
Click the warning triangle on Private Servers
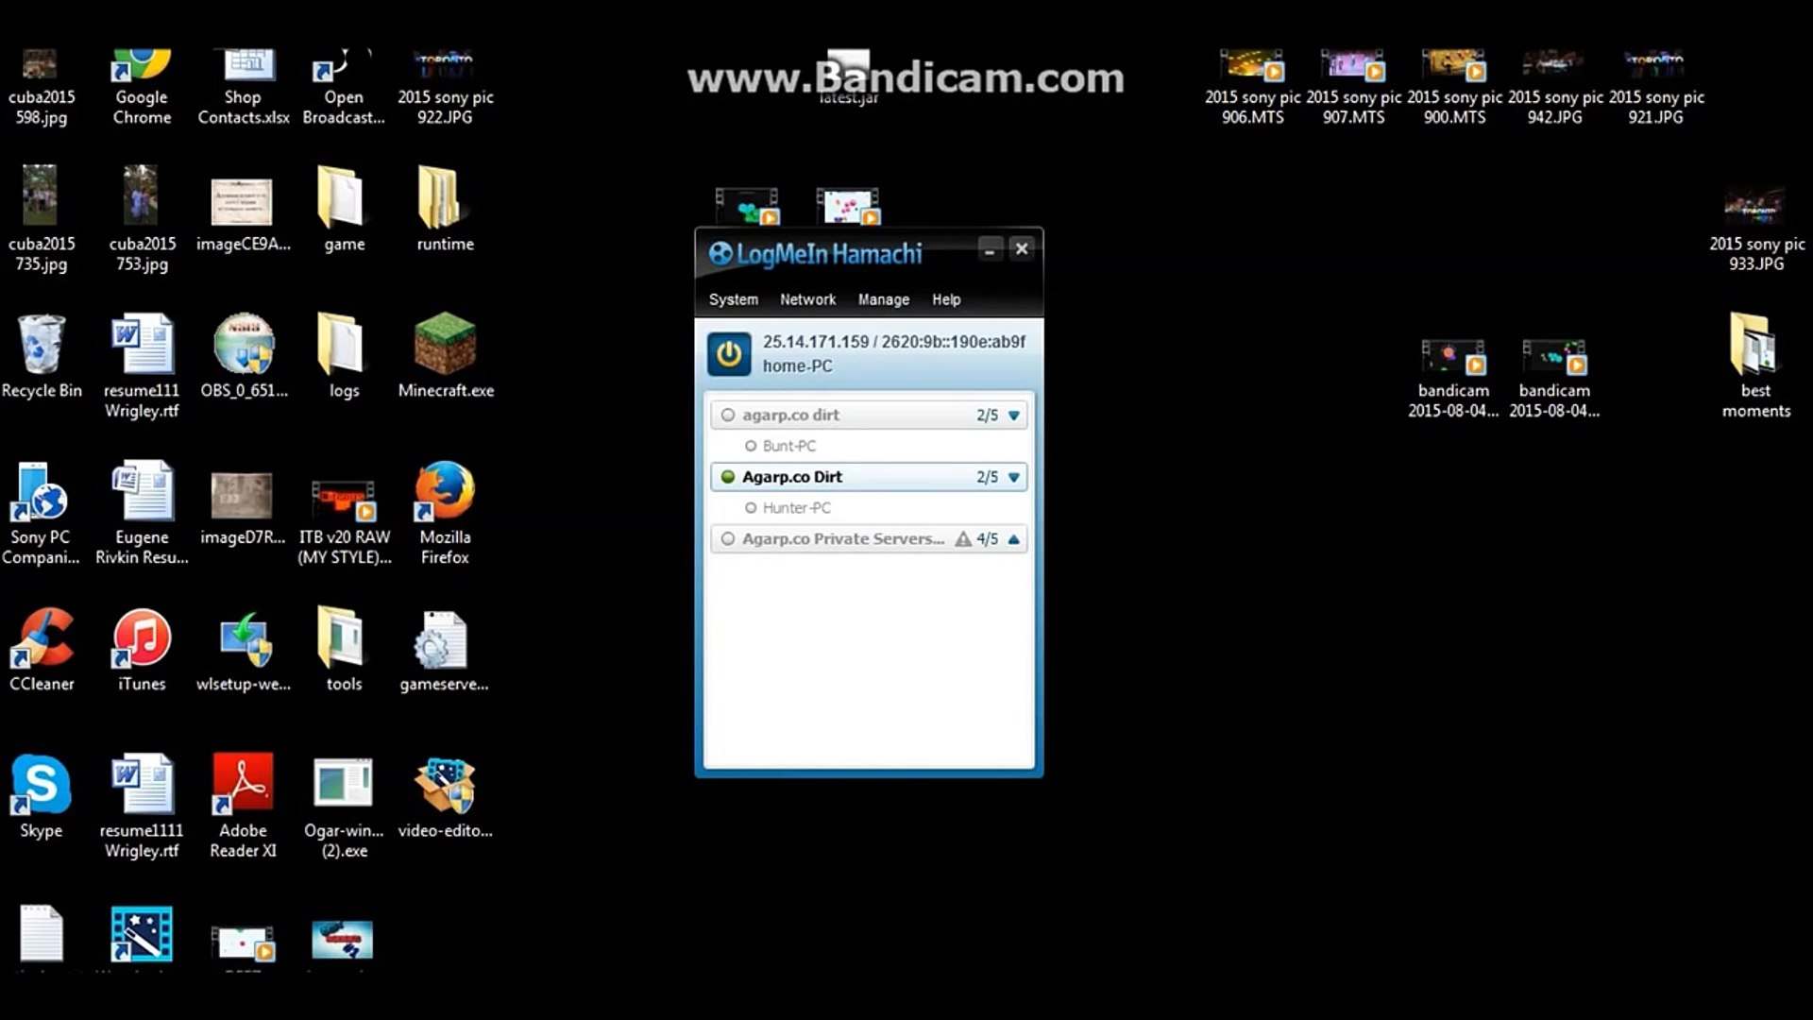(963, 538)
